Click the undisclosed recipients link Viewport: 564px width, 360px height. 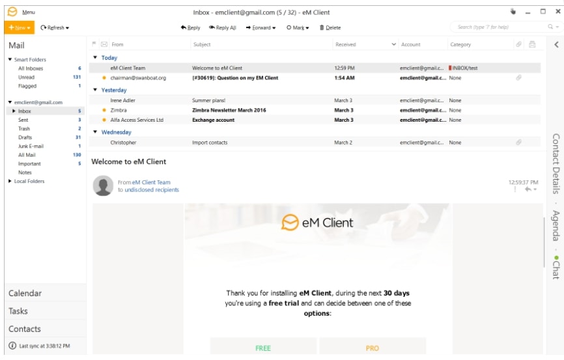click(152, 190)
